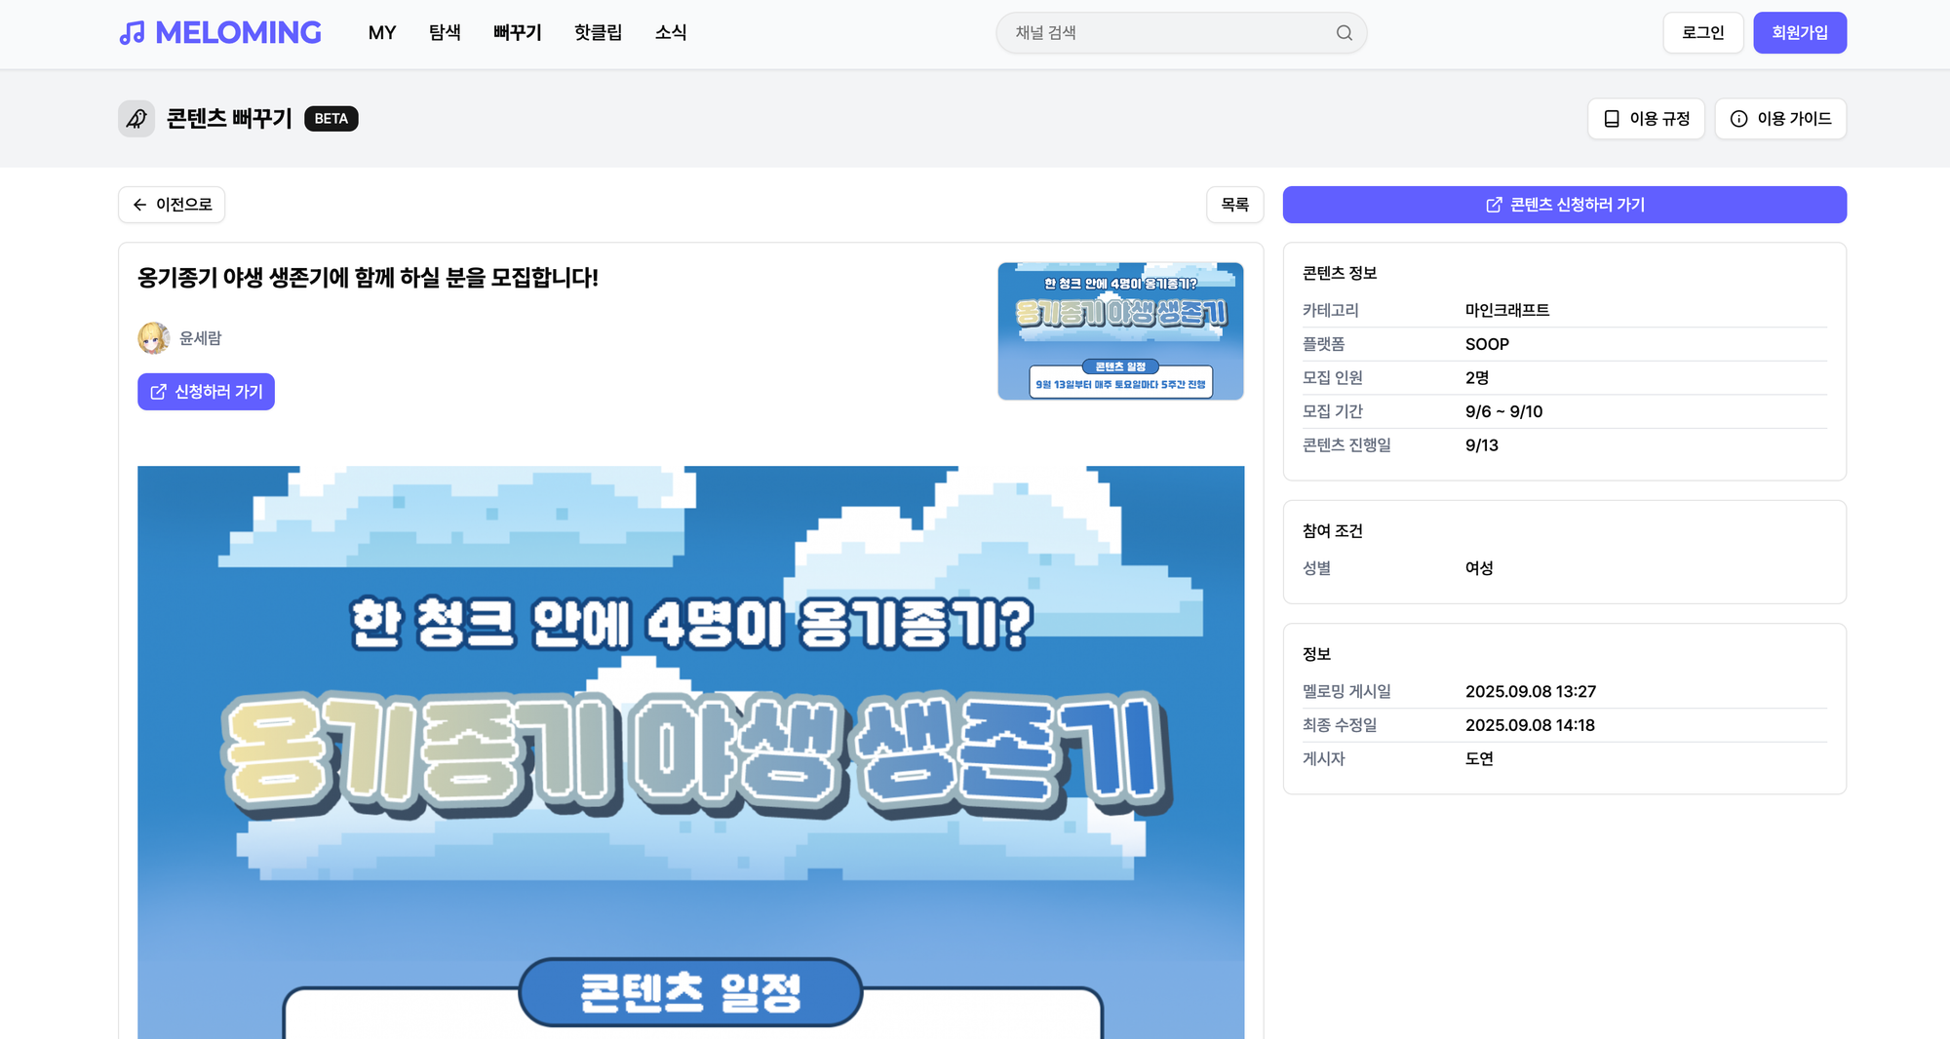Image resolution: width=1950 pixels, height=1039 pixels.
Task: Click the 모집 기간 row label
Action: coord(1333,411)
